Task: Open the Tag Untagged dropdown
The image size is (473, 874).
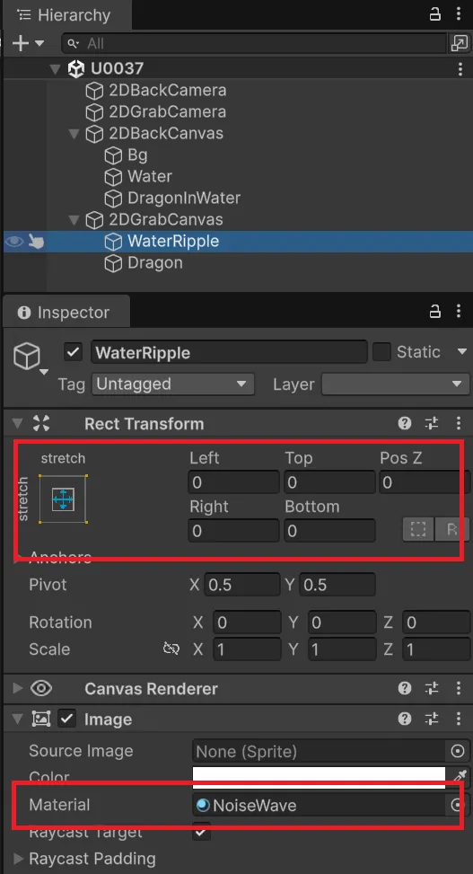Action: coord(172,384)
